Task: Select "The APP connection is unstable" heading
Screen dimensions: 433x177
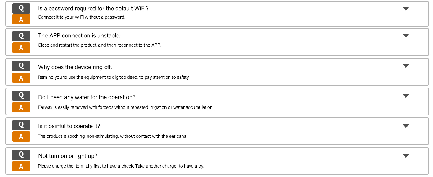Action: [x=79, y=36]
